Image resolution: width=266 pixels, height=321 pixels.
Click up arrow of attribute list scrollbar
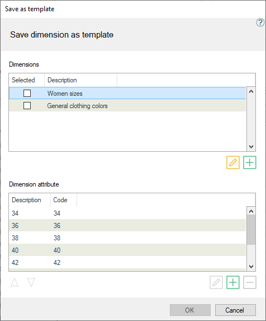pyautogui.click(x=251, y=211)
